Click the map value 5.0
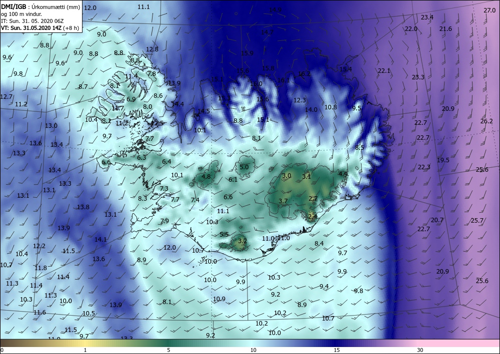500x354 pixels. [x=244, y=167]
